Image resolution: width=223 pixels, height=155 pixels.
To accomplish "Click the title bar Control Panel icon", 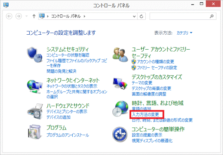I will click(x=6, y=5).
